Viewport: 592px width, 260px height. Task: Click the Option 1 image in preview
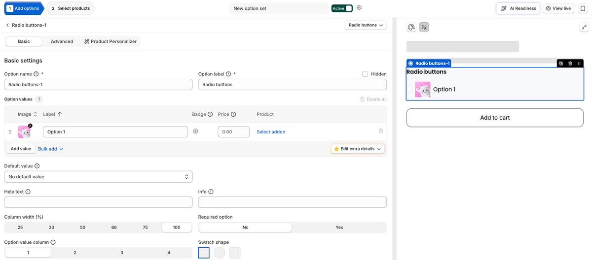click(423, 89)
